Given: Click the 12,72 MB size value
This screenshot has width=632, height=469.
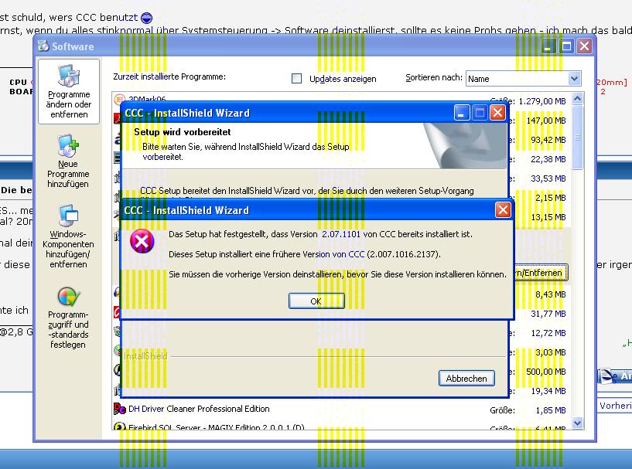Looking at the screenshot, I should [548, 333].
